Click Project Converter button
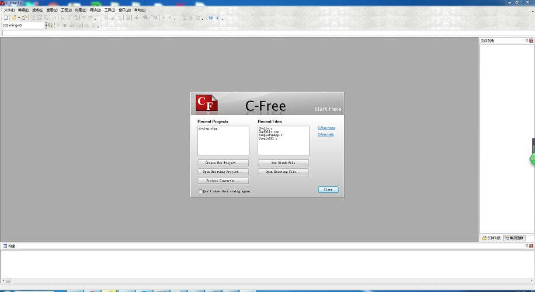535x292 pixels. point(223,181)
